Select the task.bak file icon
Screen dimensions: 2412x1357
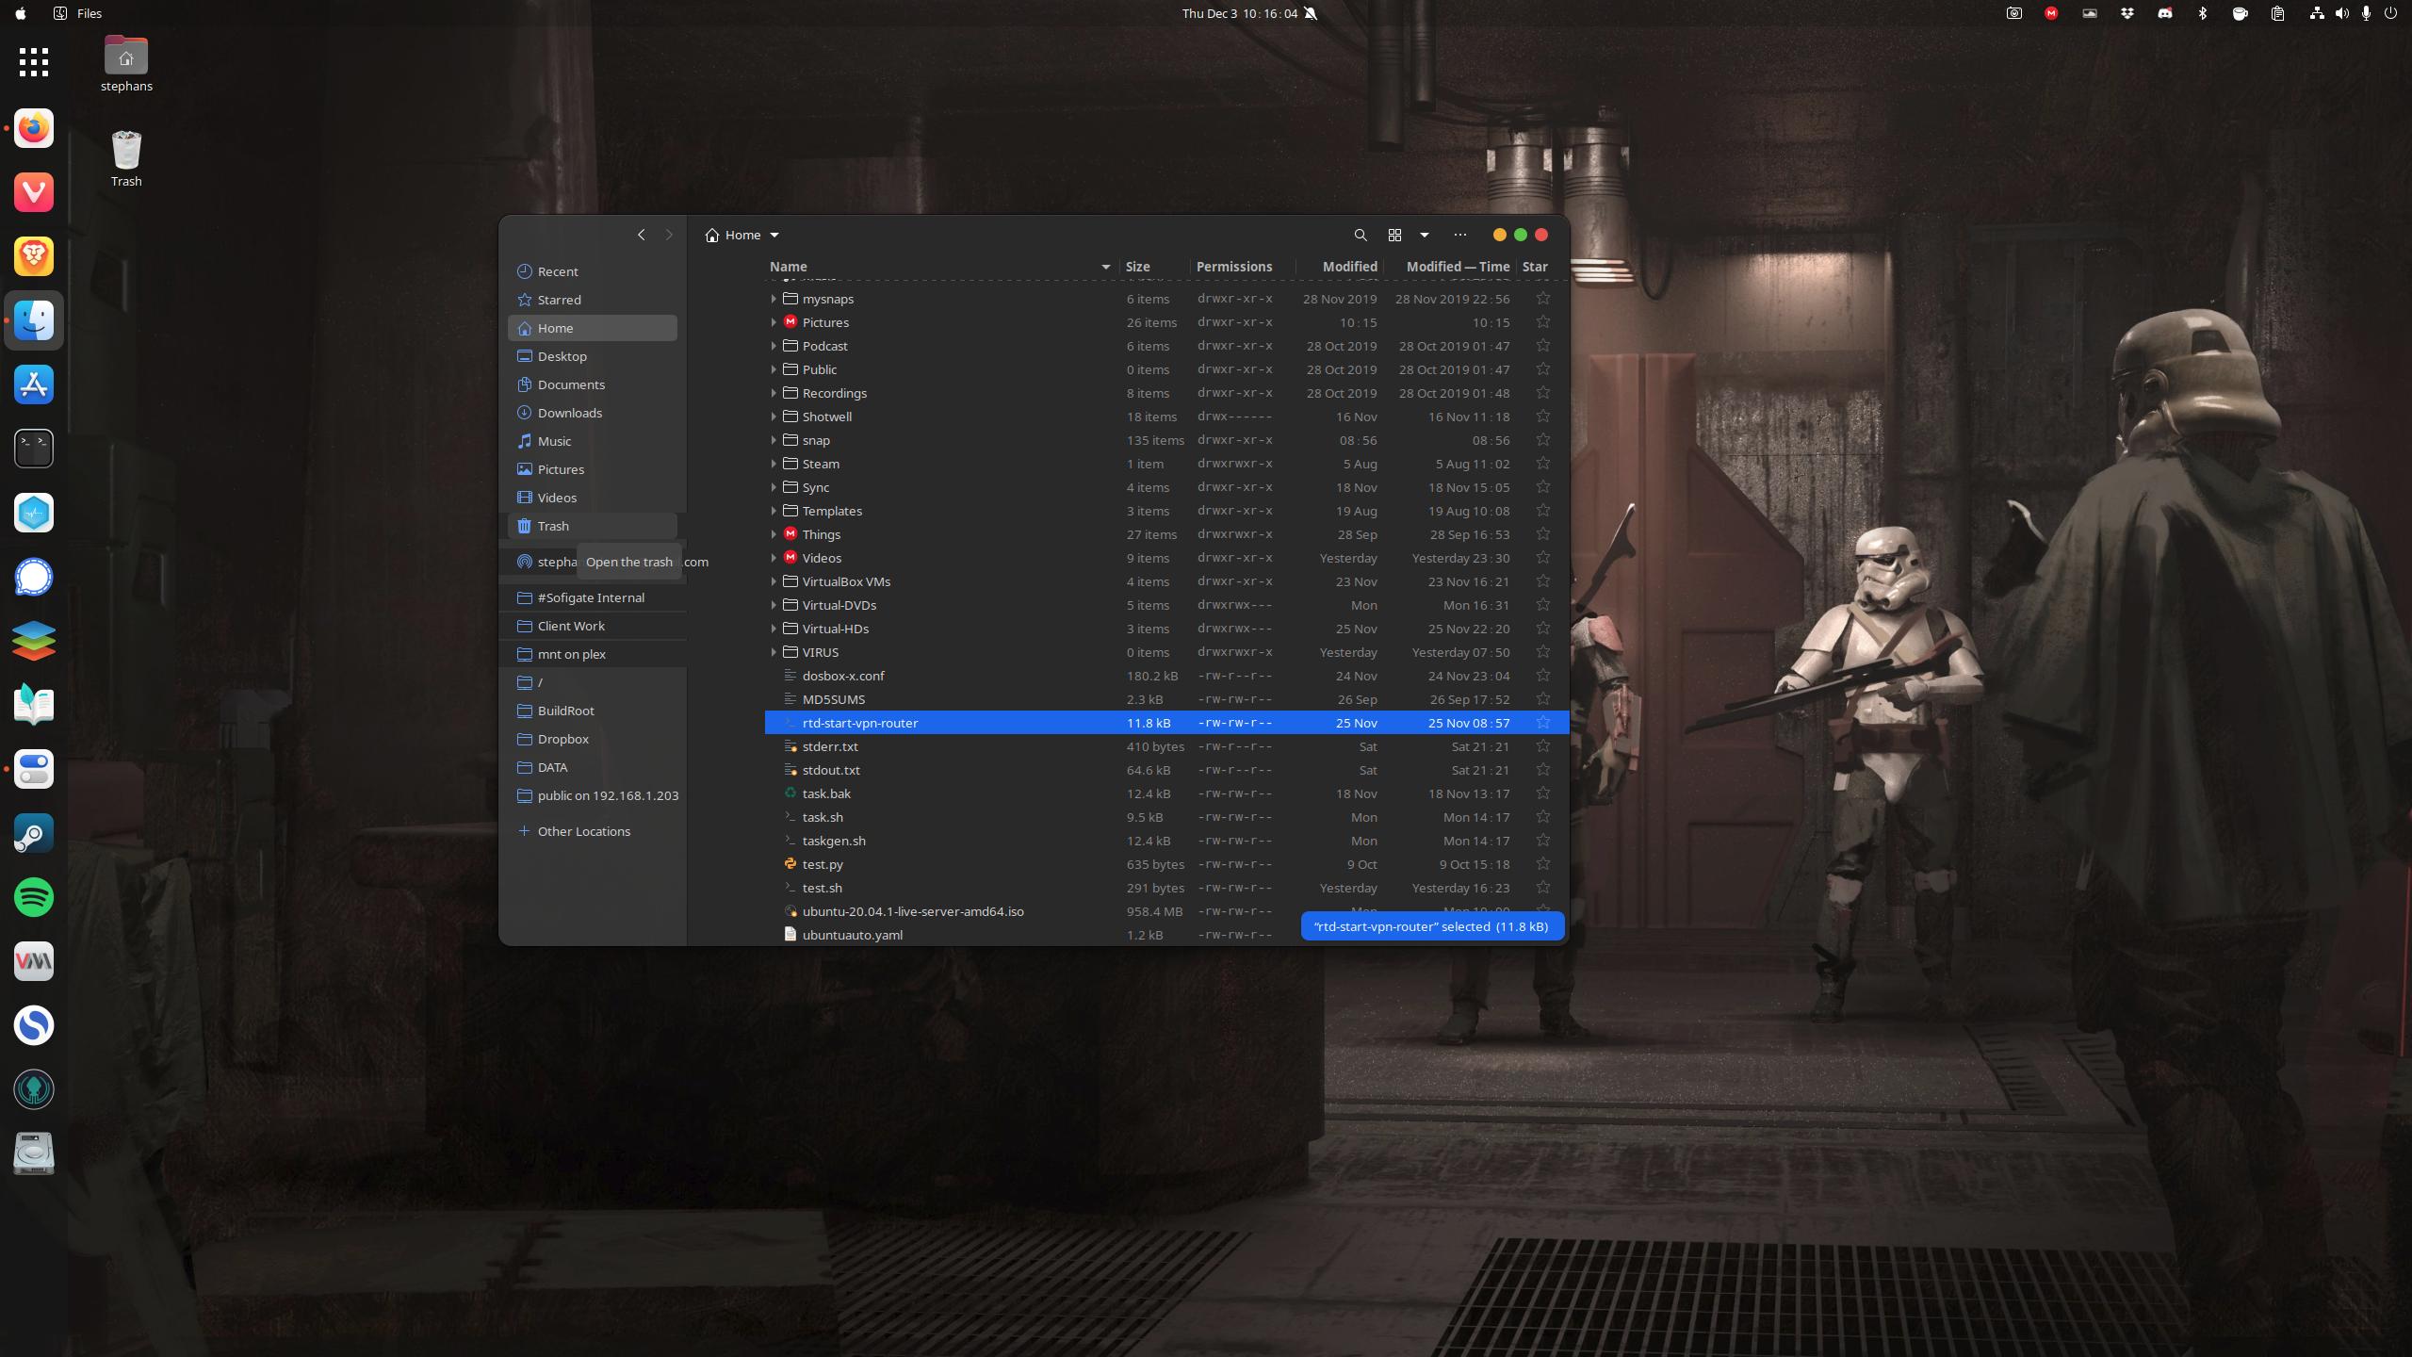click(790, 793)
